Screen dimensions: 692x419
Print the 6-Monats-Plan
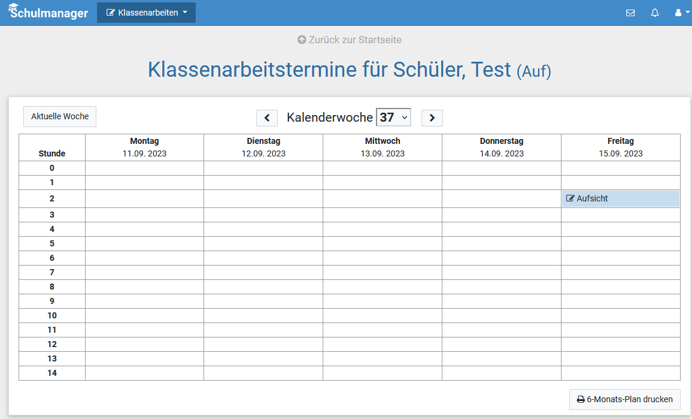[624, 399]
